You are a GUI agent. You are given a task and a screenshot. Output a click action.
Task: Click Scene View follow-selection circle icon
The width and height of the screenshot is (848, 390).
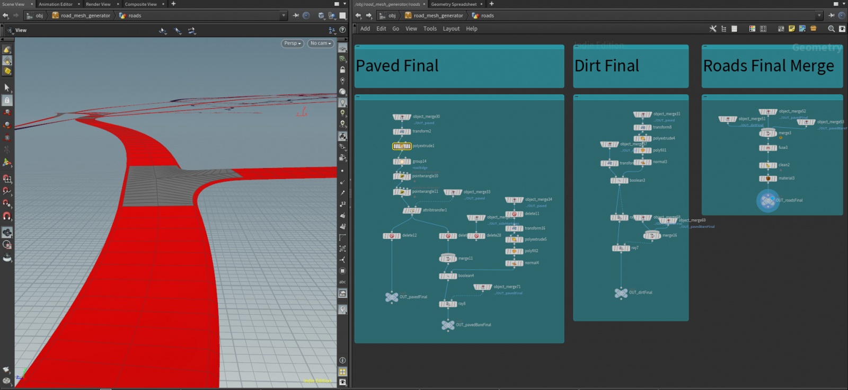pyautogui.click(x=306, y=15)
